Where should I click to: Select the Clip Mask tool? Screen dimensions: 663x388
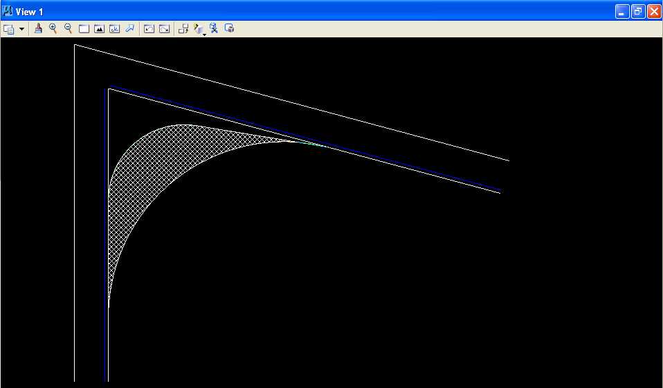click(x=229, y=28)
